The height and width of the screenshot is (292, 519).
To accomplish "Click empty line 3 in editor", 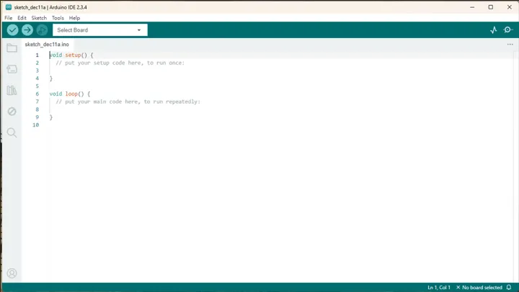I will 281,70.
